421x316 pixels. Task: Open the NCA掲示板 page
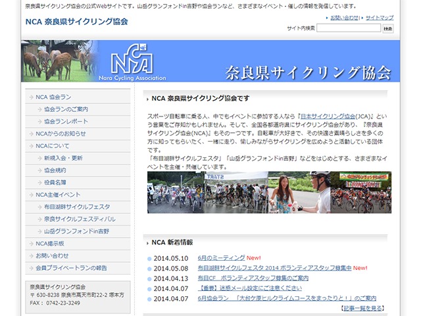78,244
